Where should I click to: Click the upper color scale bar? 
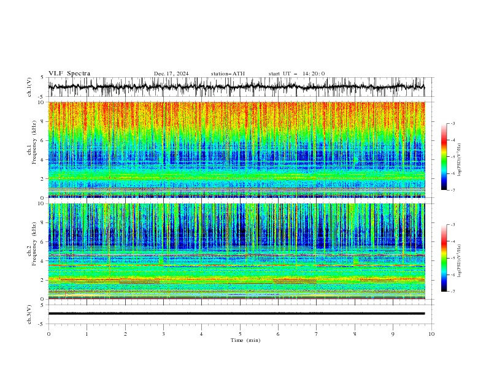[x=444, y=157]
